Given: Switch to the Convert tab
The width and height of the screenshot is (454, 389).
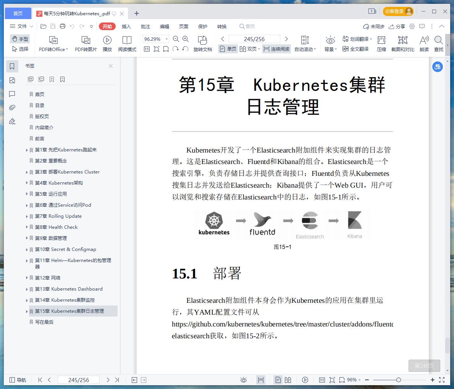Looking at the screenshot, I should 222,26.
